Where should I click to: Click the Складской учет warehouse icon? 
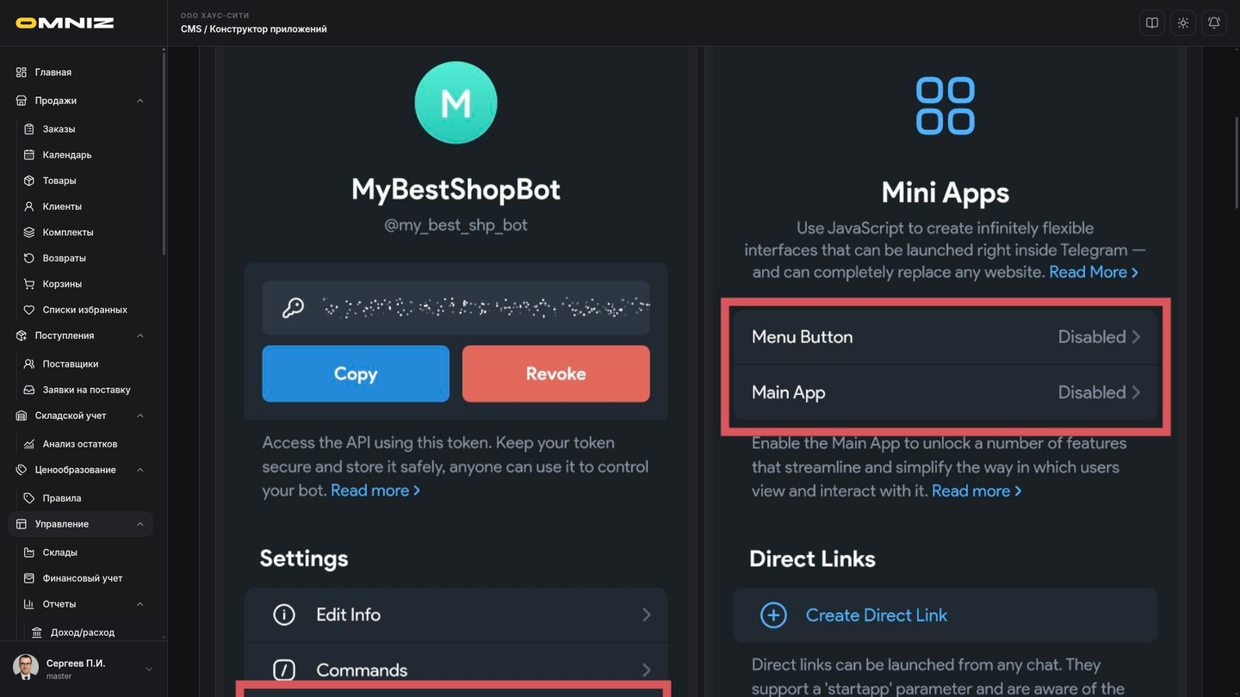coord(22,416)
